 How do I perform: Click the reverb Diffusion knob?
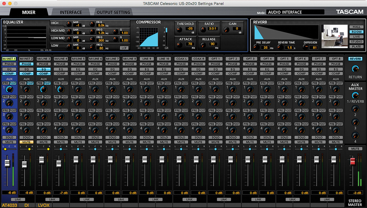pos(305,48)
